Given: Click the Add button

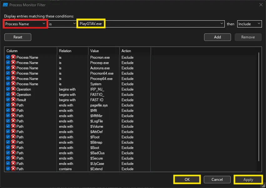Looking at the screenshot, I should point(218,37).
